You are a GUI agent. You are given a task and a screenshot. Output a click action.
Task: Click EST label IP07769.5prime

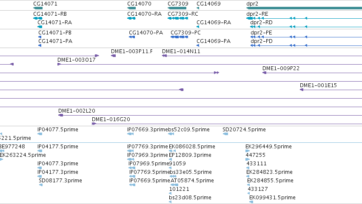(150, 172)
